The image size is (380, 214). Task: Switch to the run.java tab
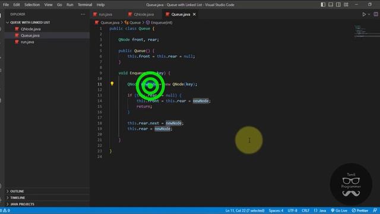[x=106, y=14]
